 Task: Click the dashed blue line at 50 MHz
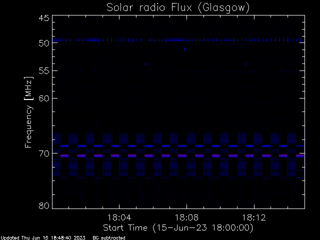tap(178, 40)
